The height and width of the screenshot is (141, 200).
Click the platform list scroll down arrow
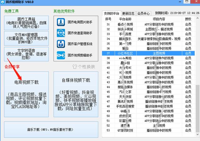tap(197, 134)
